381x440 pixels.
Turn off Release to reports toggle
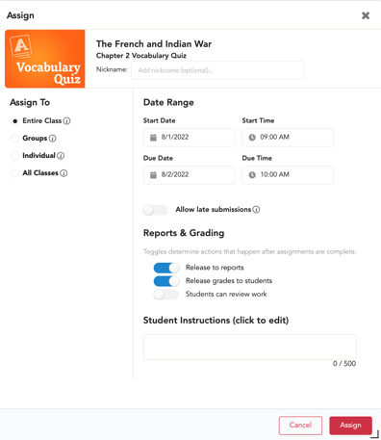click(166, 268)
